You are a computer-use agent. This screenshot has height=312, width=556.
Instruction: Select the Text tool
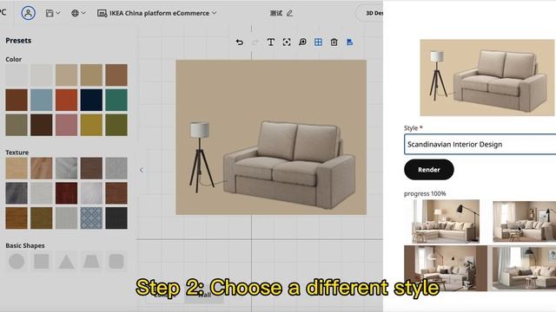pos(271,42)
